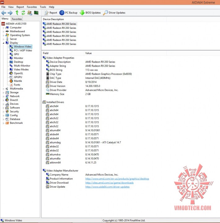
Task: Click the Config icon in the tree
Action: point(7,115)
